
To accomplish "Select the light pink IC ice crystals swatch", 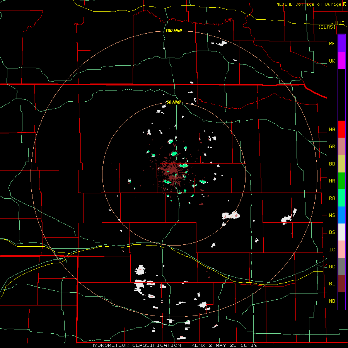I will click(341, 249).
